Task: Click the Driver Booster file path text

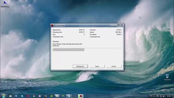Action: [67, 45]
